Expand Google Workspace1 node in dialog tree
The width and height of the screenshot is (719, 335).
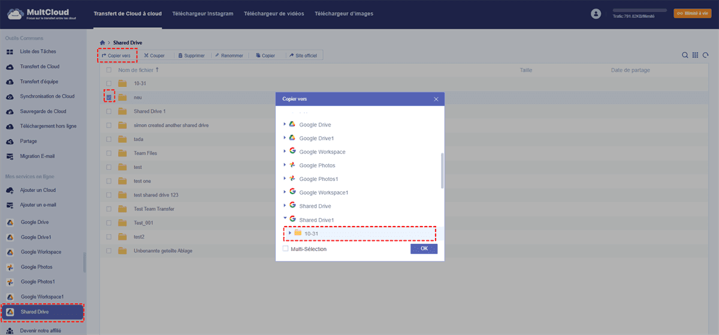[285, 192]
